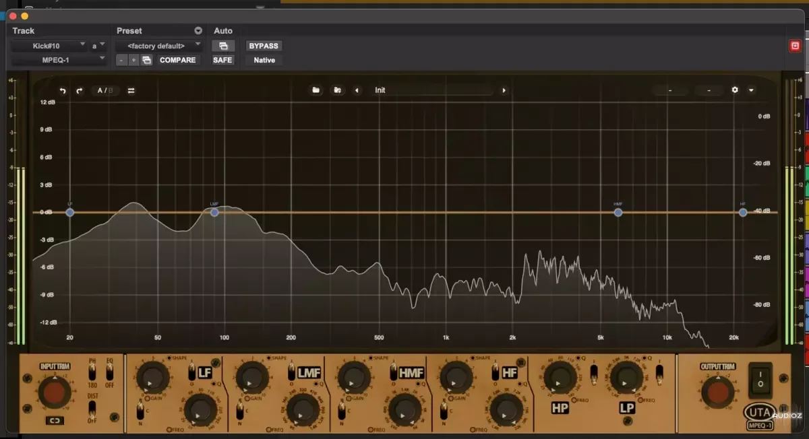Viewport: 809px width, 439px height.
Task: Enable automation SAFE mode
Action: [222, 60]
